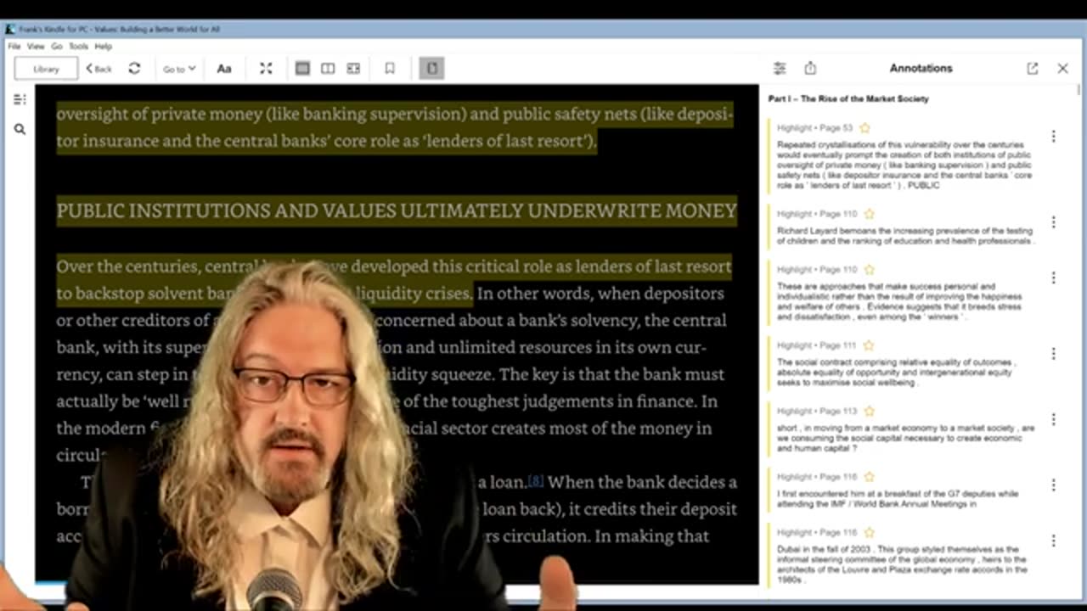
Task: Toggle the notebook annotations panel icon
Action: pyautogui.click(x=431, y=69)
